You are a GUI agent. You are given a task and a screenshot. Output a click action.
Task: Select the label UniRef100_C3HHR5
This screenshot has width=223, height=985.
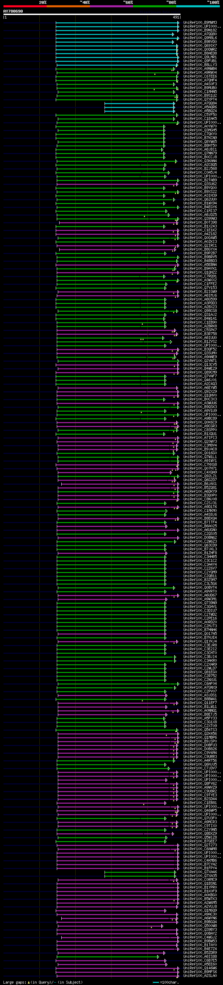click(200, 557)
